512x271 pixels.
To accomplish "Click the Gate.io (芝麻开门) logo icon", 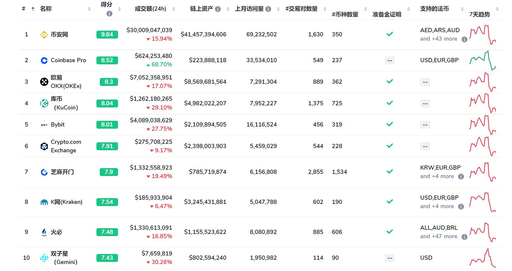I will 44,172.
